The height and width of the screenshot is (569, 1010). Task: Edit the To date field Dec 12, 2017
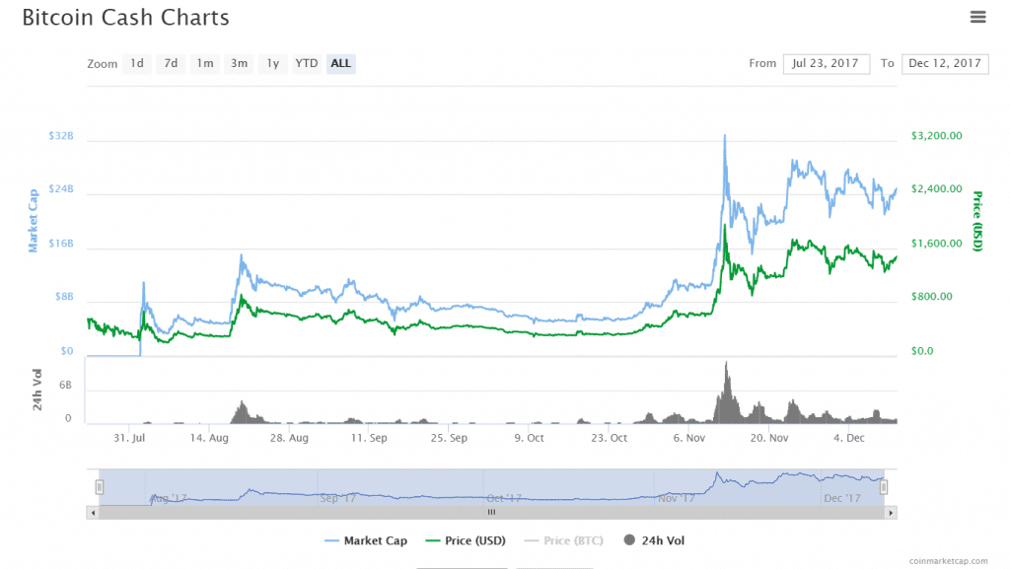pos(945,64)
